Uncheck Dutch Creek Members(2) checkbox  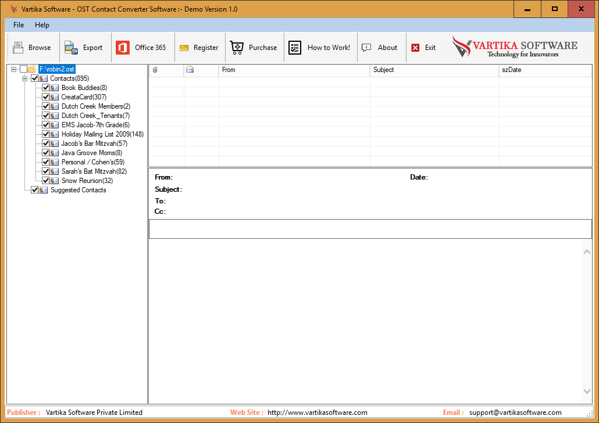46,106
